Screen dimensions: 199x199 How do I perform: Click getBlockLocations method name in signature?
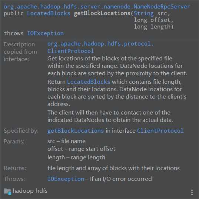[102, 13]
